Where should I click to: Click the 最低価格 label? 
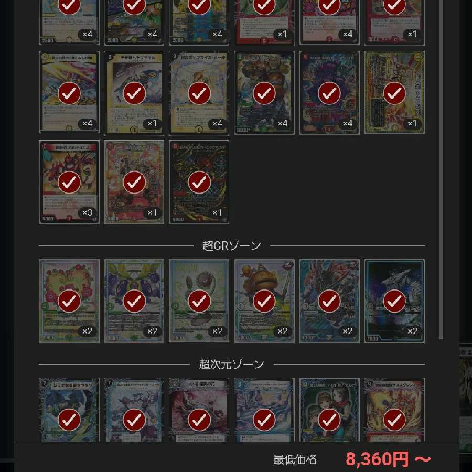click(295, 459)
